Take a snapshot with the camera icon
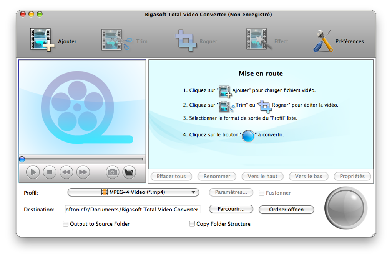This screenshot has height=259, width=392. point(112,172)
